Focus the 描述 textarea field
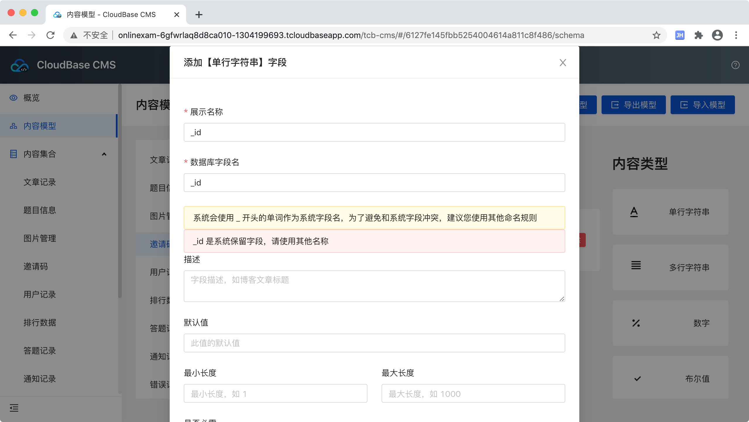 [374, 286]
